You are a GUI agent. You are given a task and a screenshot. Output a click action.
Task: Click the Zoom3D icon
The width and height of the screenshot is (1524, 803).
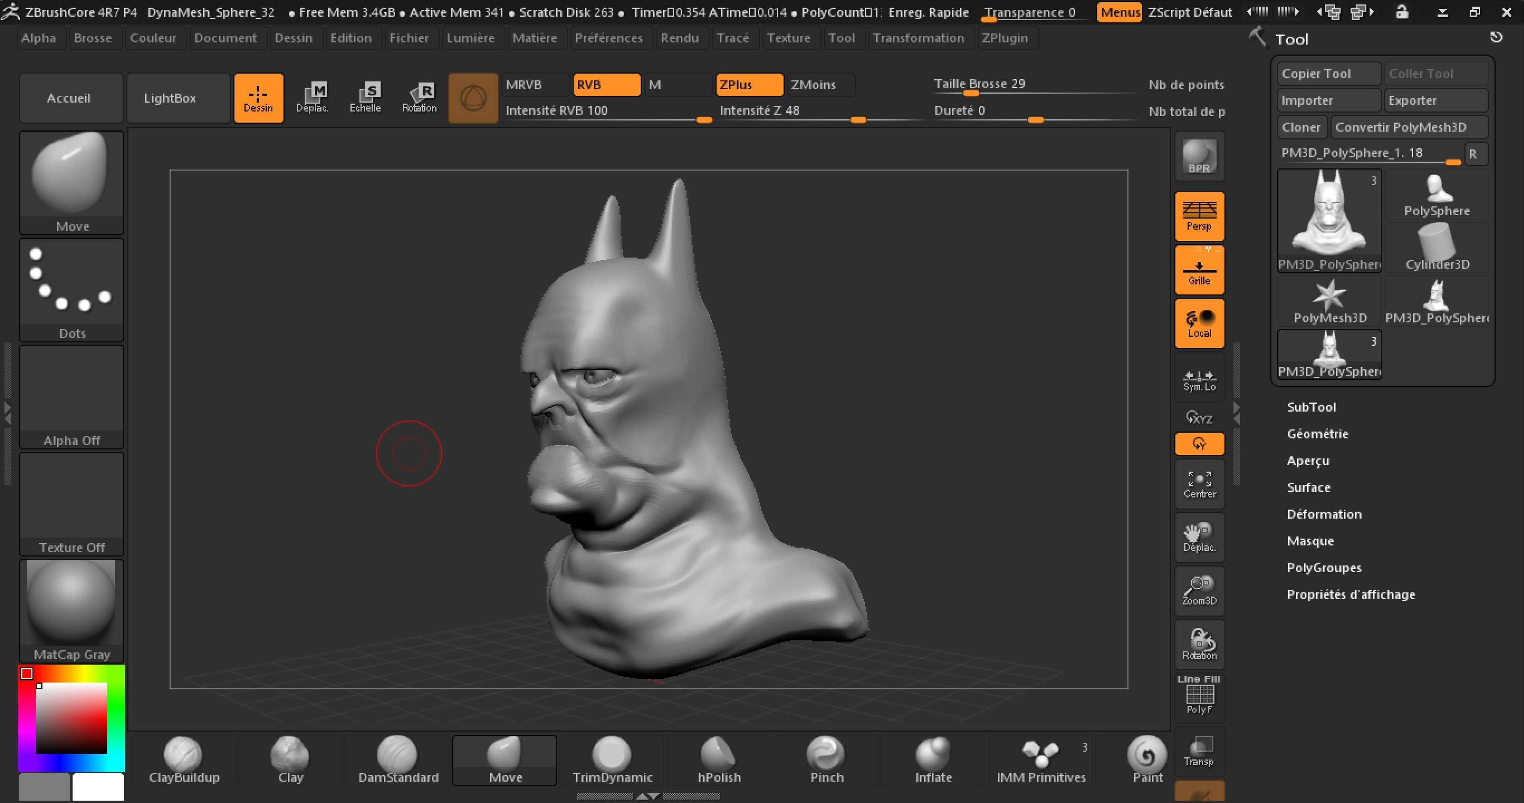(x=1199, y=591)
